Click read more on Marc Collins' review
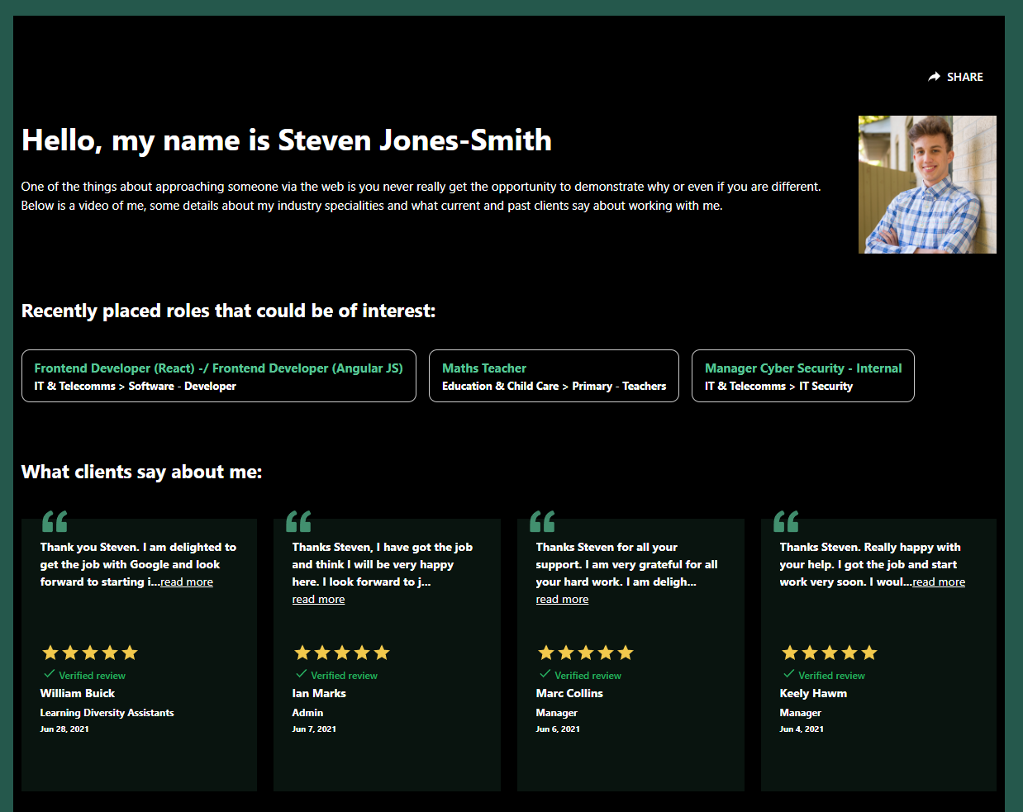Viewport: 1023px width, 812px height. coord(562,600)
